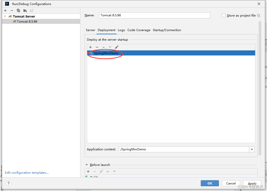Image resolution: width=267 pixels, height=191 pixels.
Task: Open the Startup/Connection tab
Action: pyautogui.click(x=167, y=30)
